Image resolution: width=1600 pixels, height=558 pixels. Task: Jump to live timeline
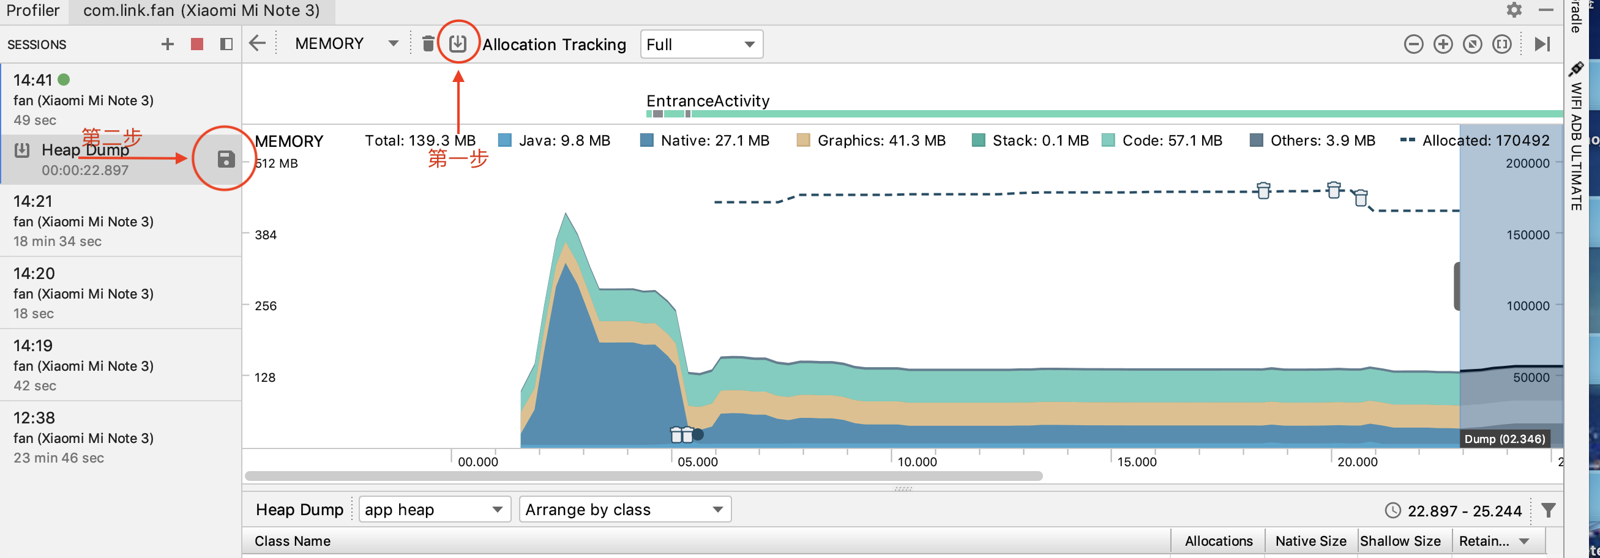1542,44
